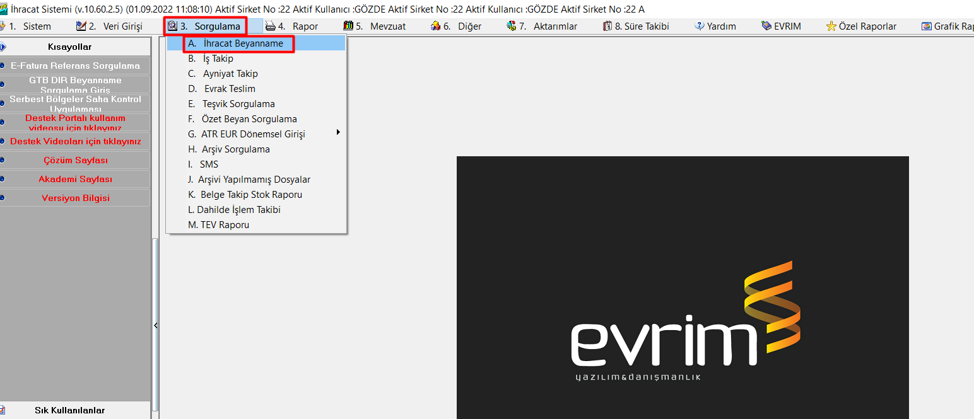Screen dimensions: 974x419
Task: Open Serbest Bölgeler Saha Kontrol Uygulaması
Action: (x=75, y=103)
